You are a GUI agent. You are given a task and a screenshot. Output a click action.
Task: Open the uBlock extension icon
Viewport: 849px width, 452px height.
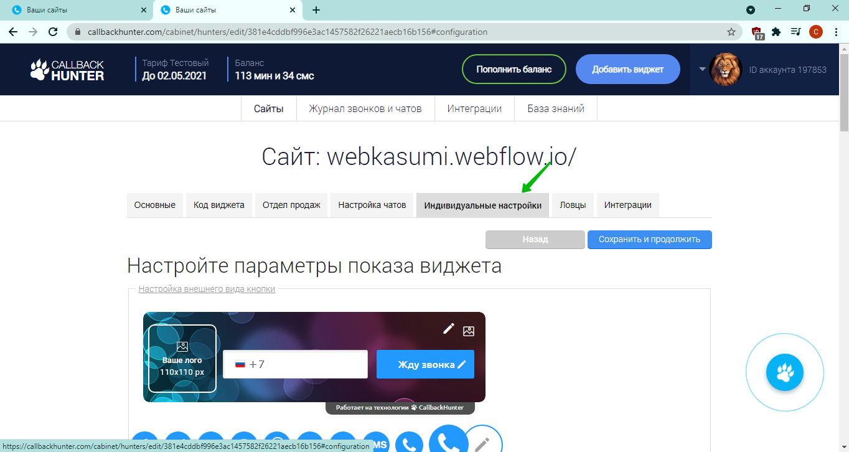click(x=758, y=32)
